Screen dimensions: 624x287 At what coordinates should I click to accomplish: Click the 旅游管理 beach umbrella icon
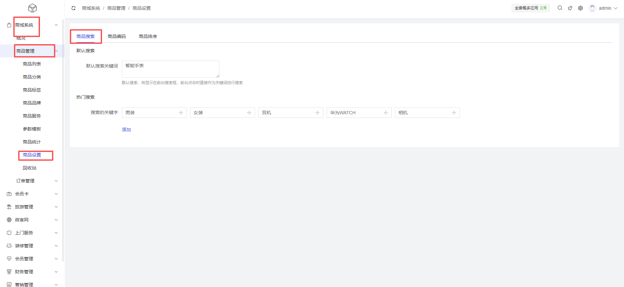(9, 207)
